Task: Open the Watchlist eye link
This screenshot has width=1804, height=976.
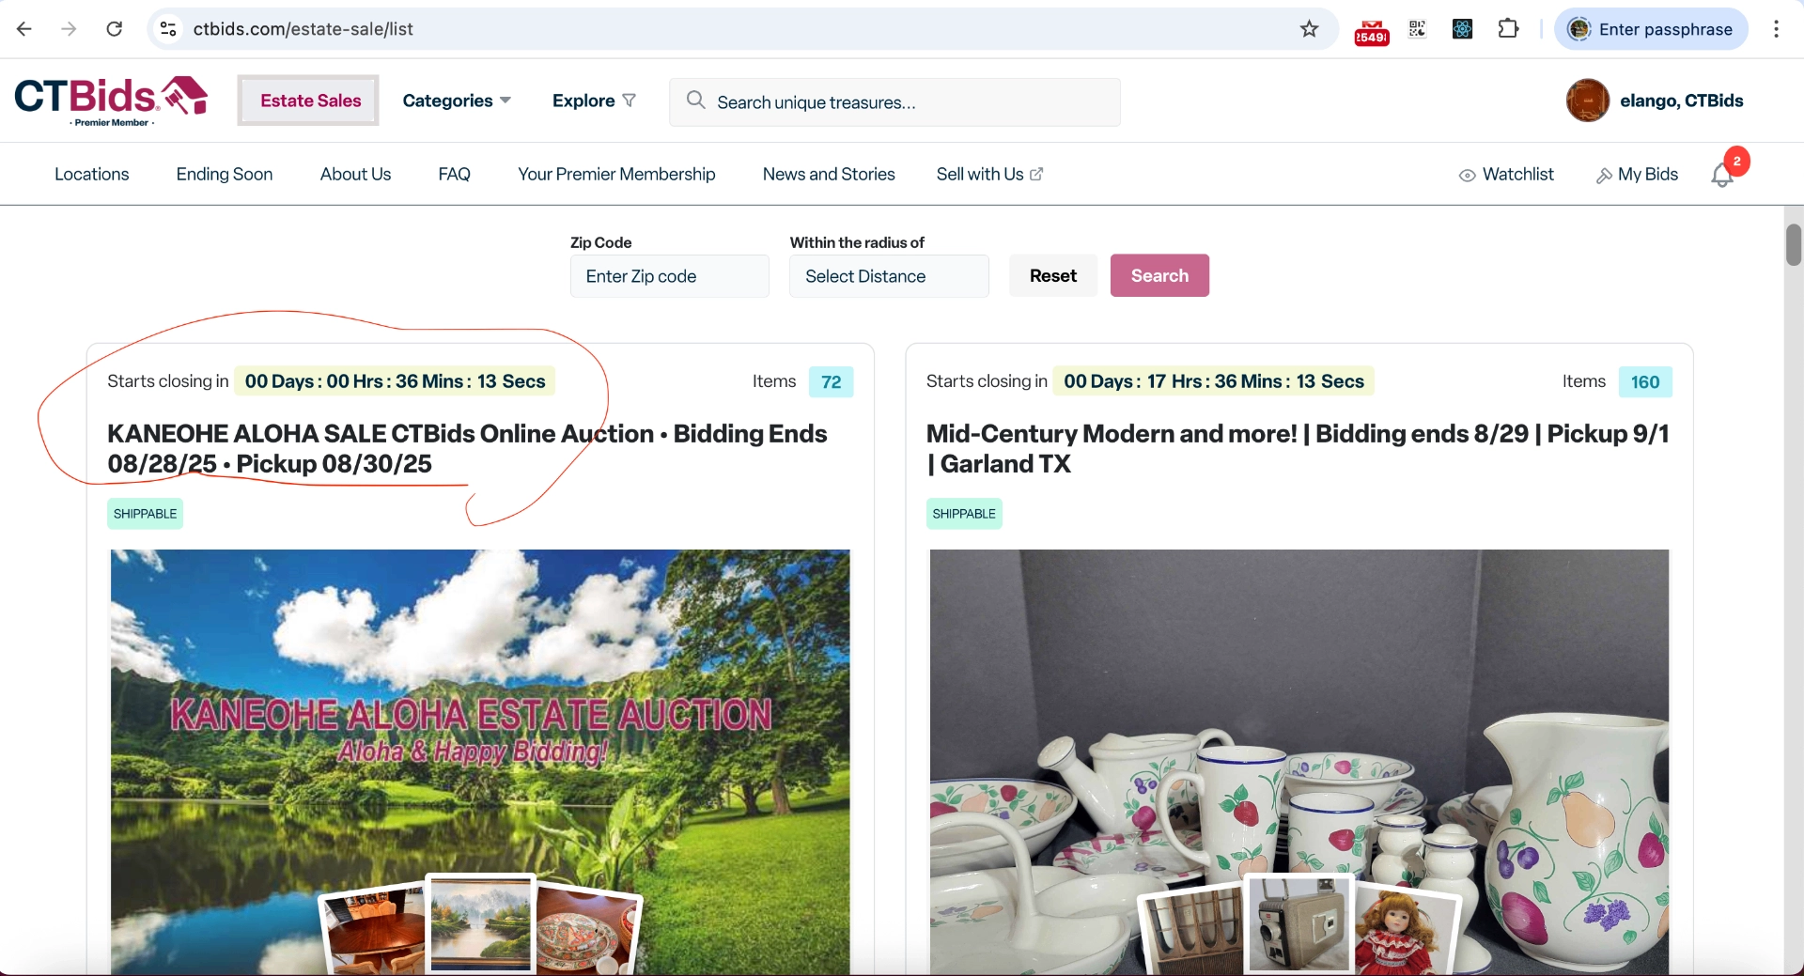Action: tap(1506, 175)
